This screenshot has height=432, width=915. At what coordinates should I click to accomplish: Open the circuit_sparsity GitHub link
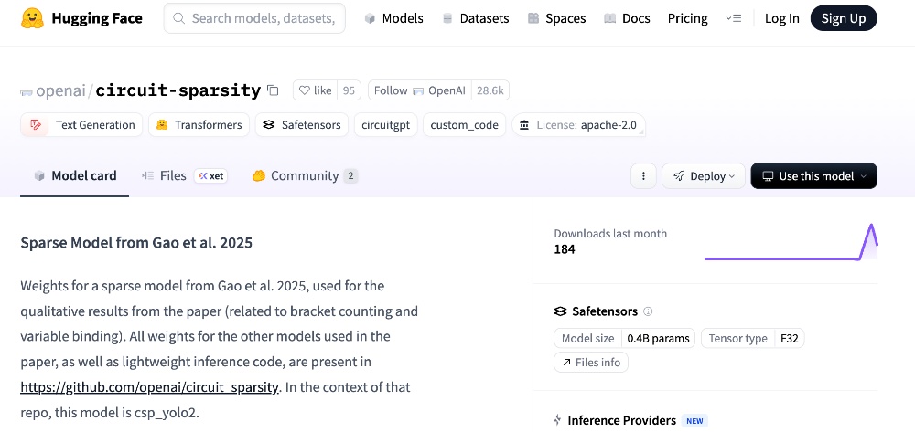[149, 387]
